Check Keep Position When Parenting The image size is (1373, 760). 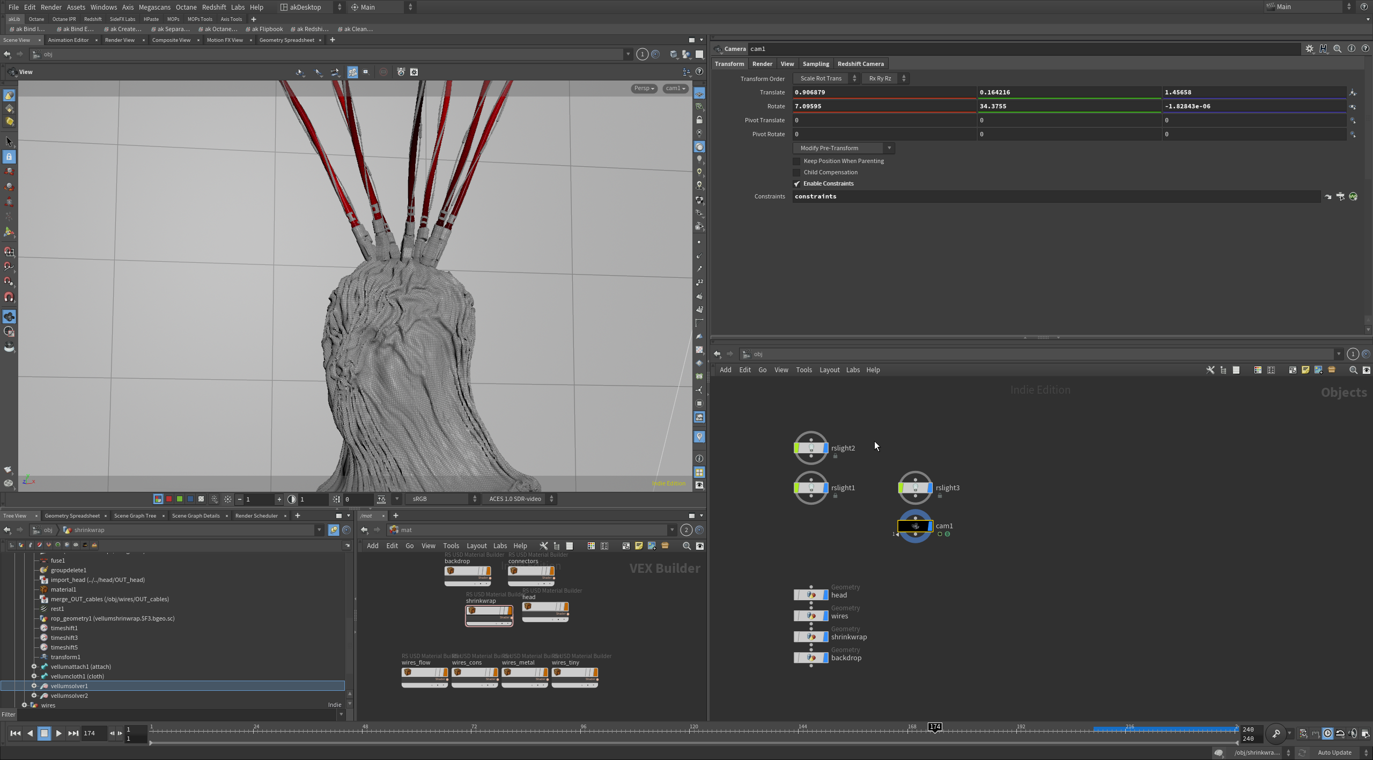pos(796,161)
